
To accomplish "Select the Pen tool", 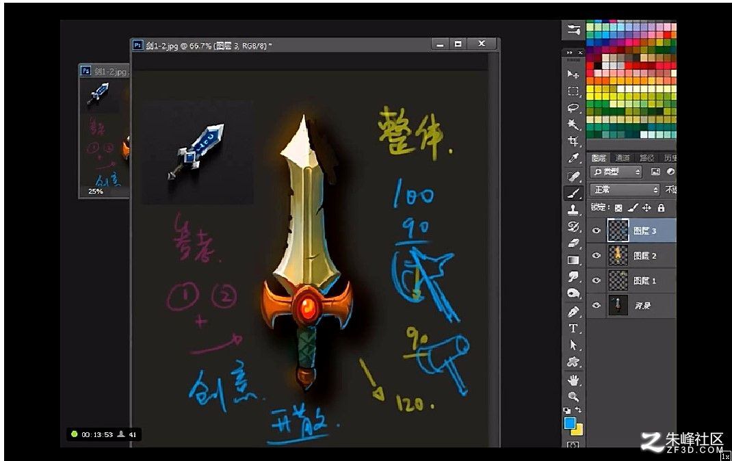I will 573,311.
